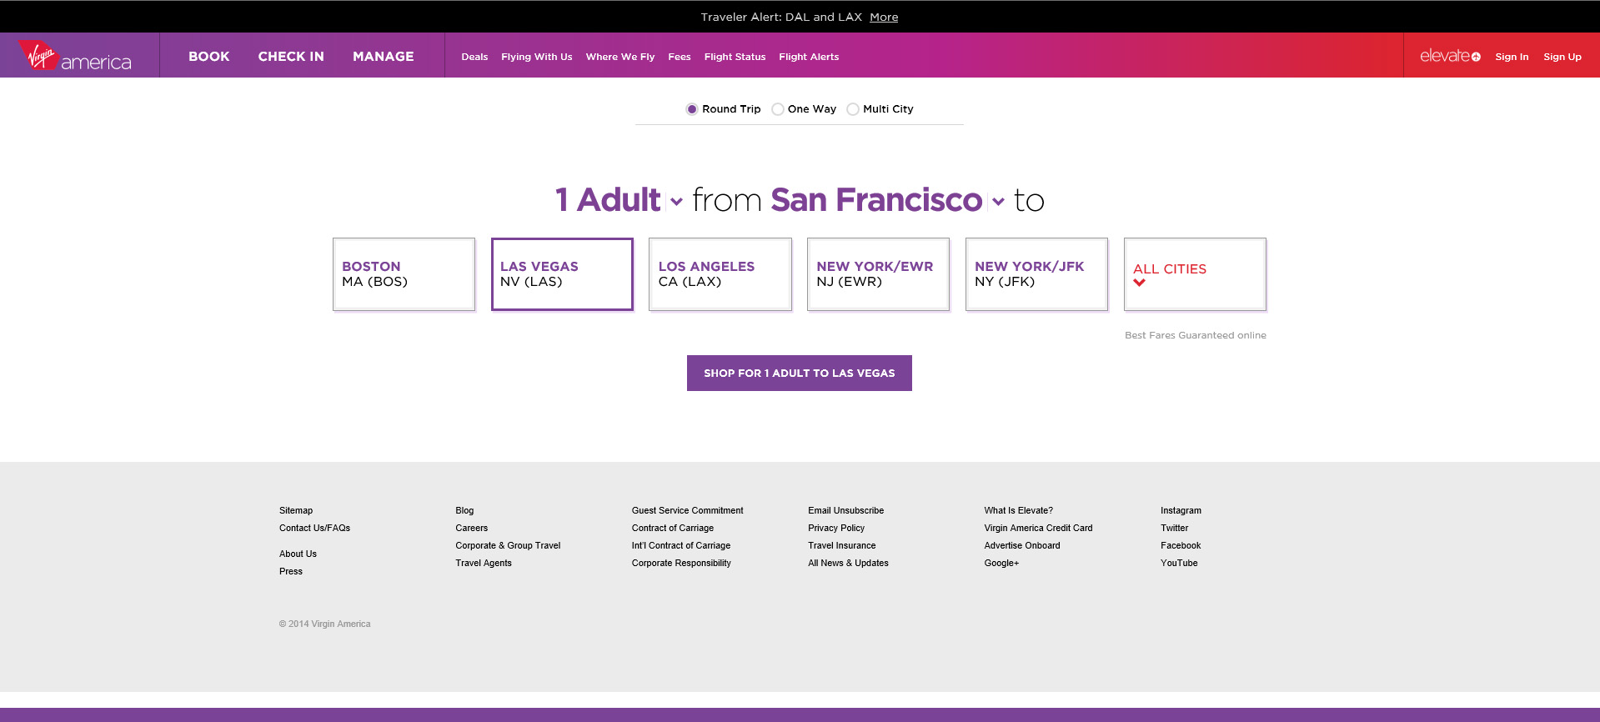Choose New York/EWR destination card
The image size is (1600, 722).
click(878, 274)
